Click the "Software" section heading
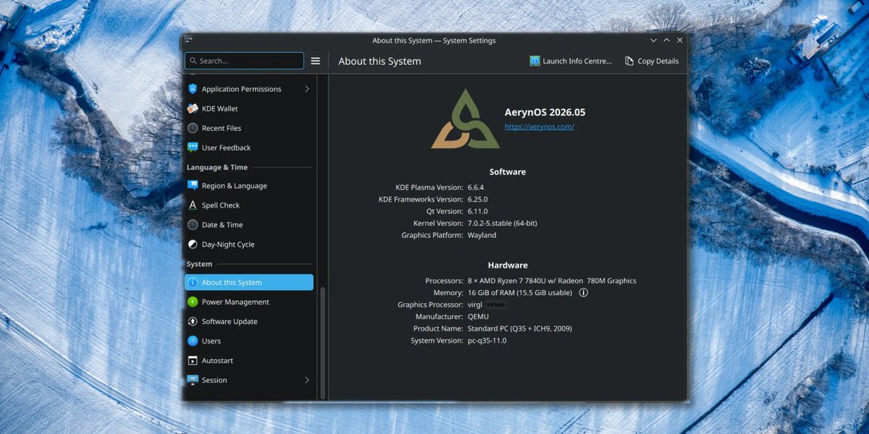This screenshot has width=869, height=434. tap(508, 172)
